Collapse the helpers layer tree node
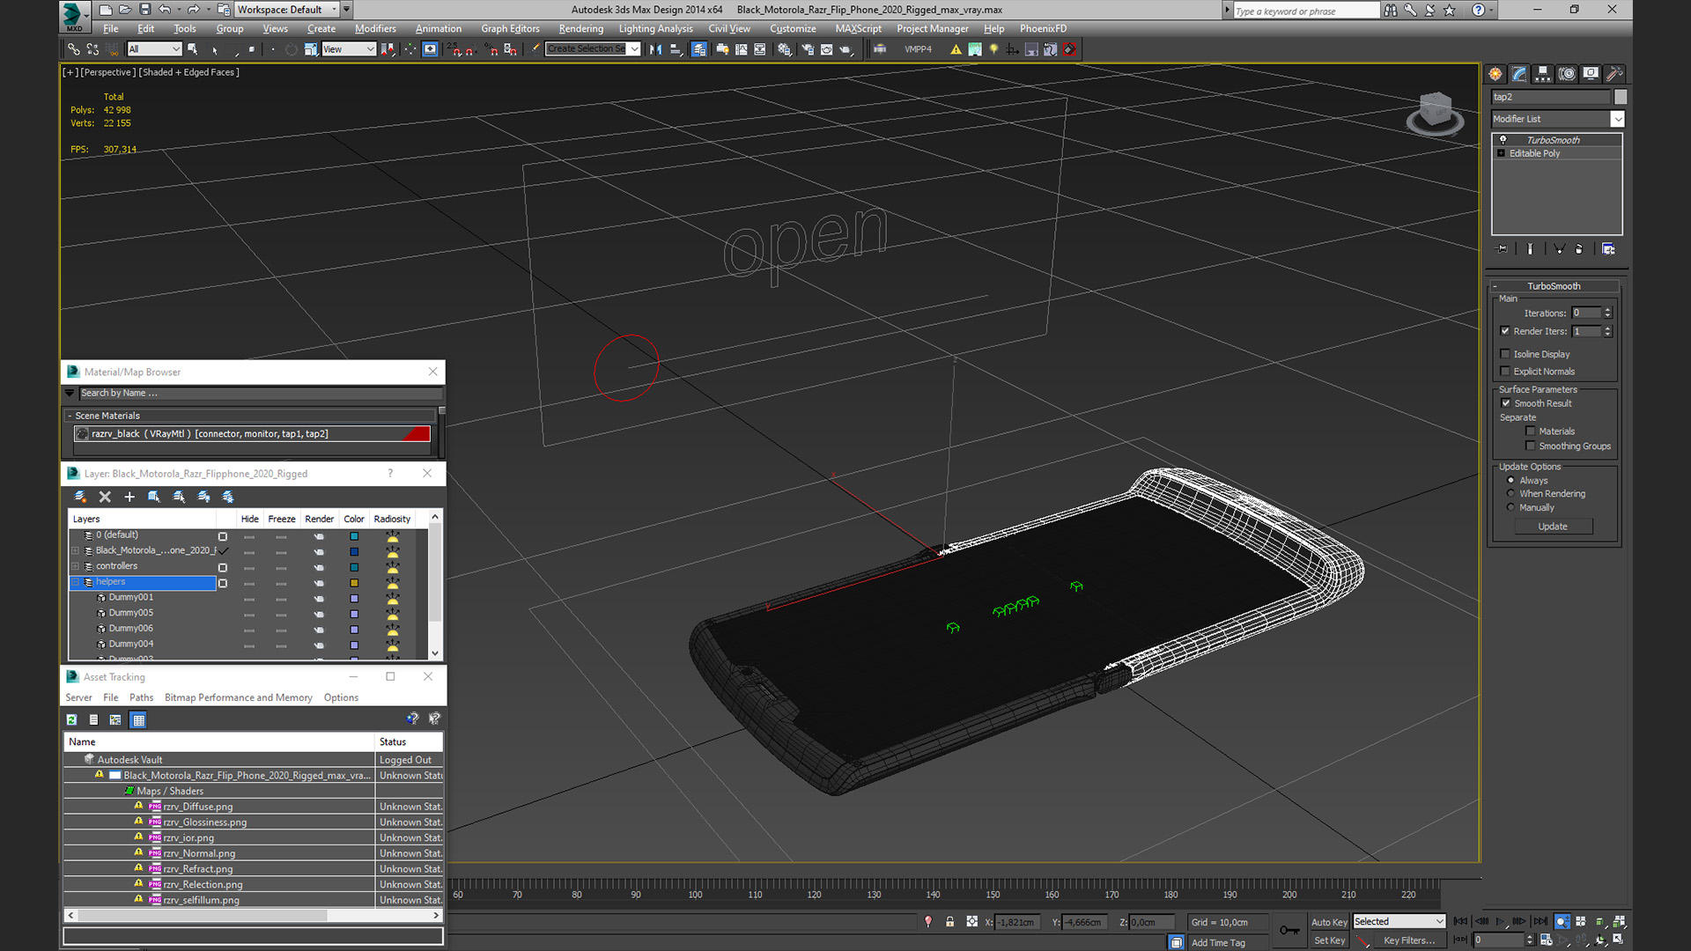This screenshot has height=951, width=1691. pos(76,582)
